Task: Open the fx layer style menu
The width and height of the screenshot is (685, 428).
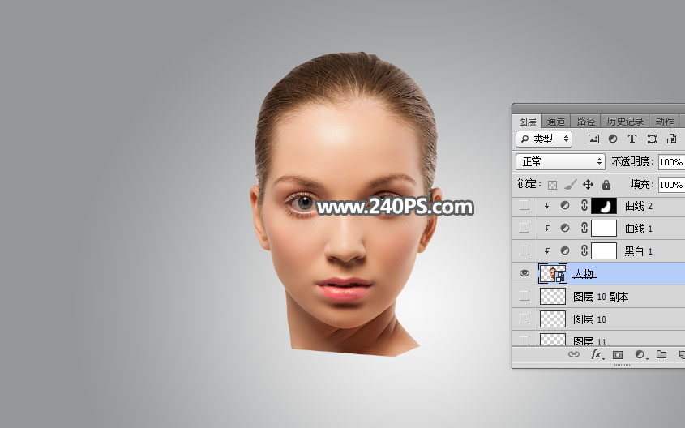Action: coord(596,355)
